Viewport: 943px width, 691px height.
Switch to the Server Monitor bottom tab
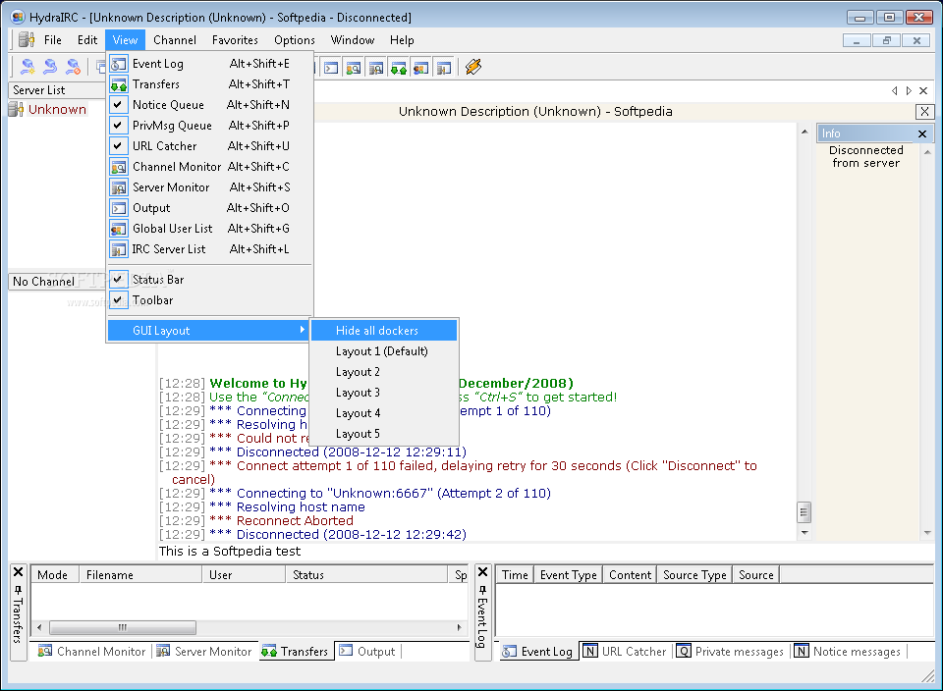[204, 652]
